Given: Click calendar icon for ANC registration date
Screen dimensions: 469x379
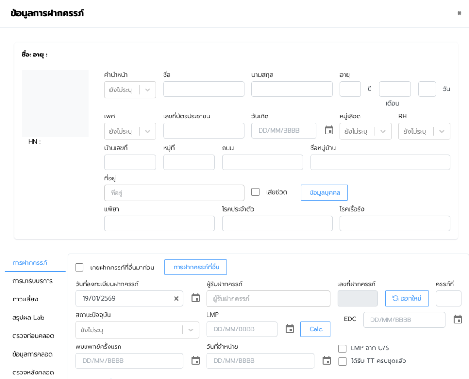Looking at the screenshot, I should (x=196, y=298).
